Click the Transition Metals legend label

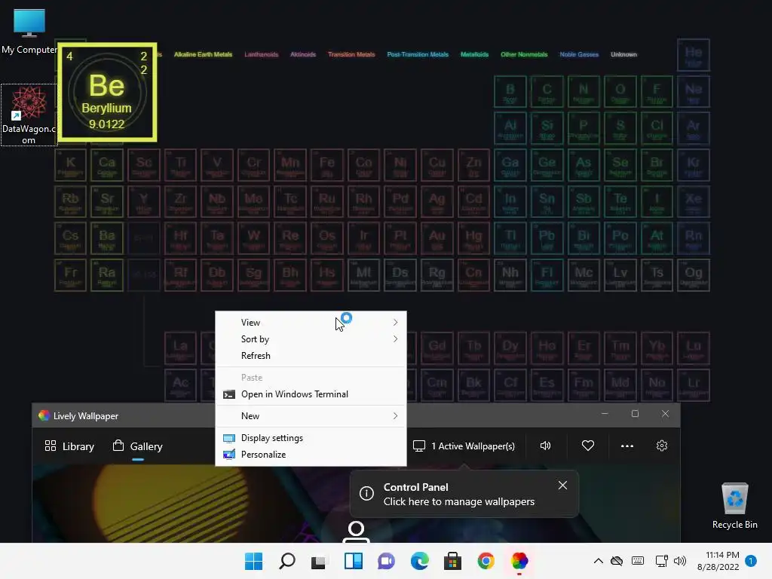point(351,54)
